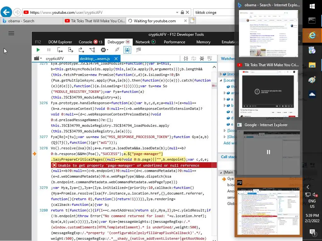
Task: Click the Break pause icon in debugger toolbar
Action: (x=49, y=50)
